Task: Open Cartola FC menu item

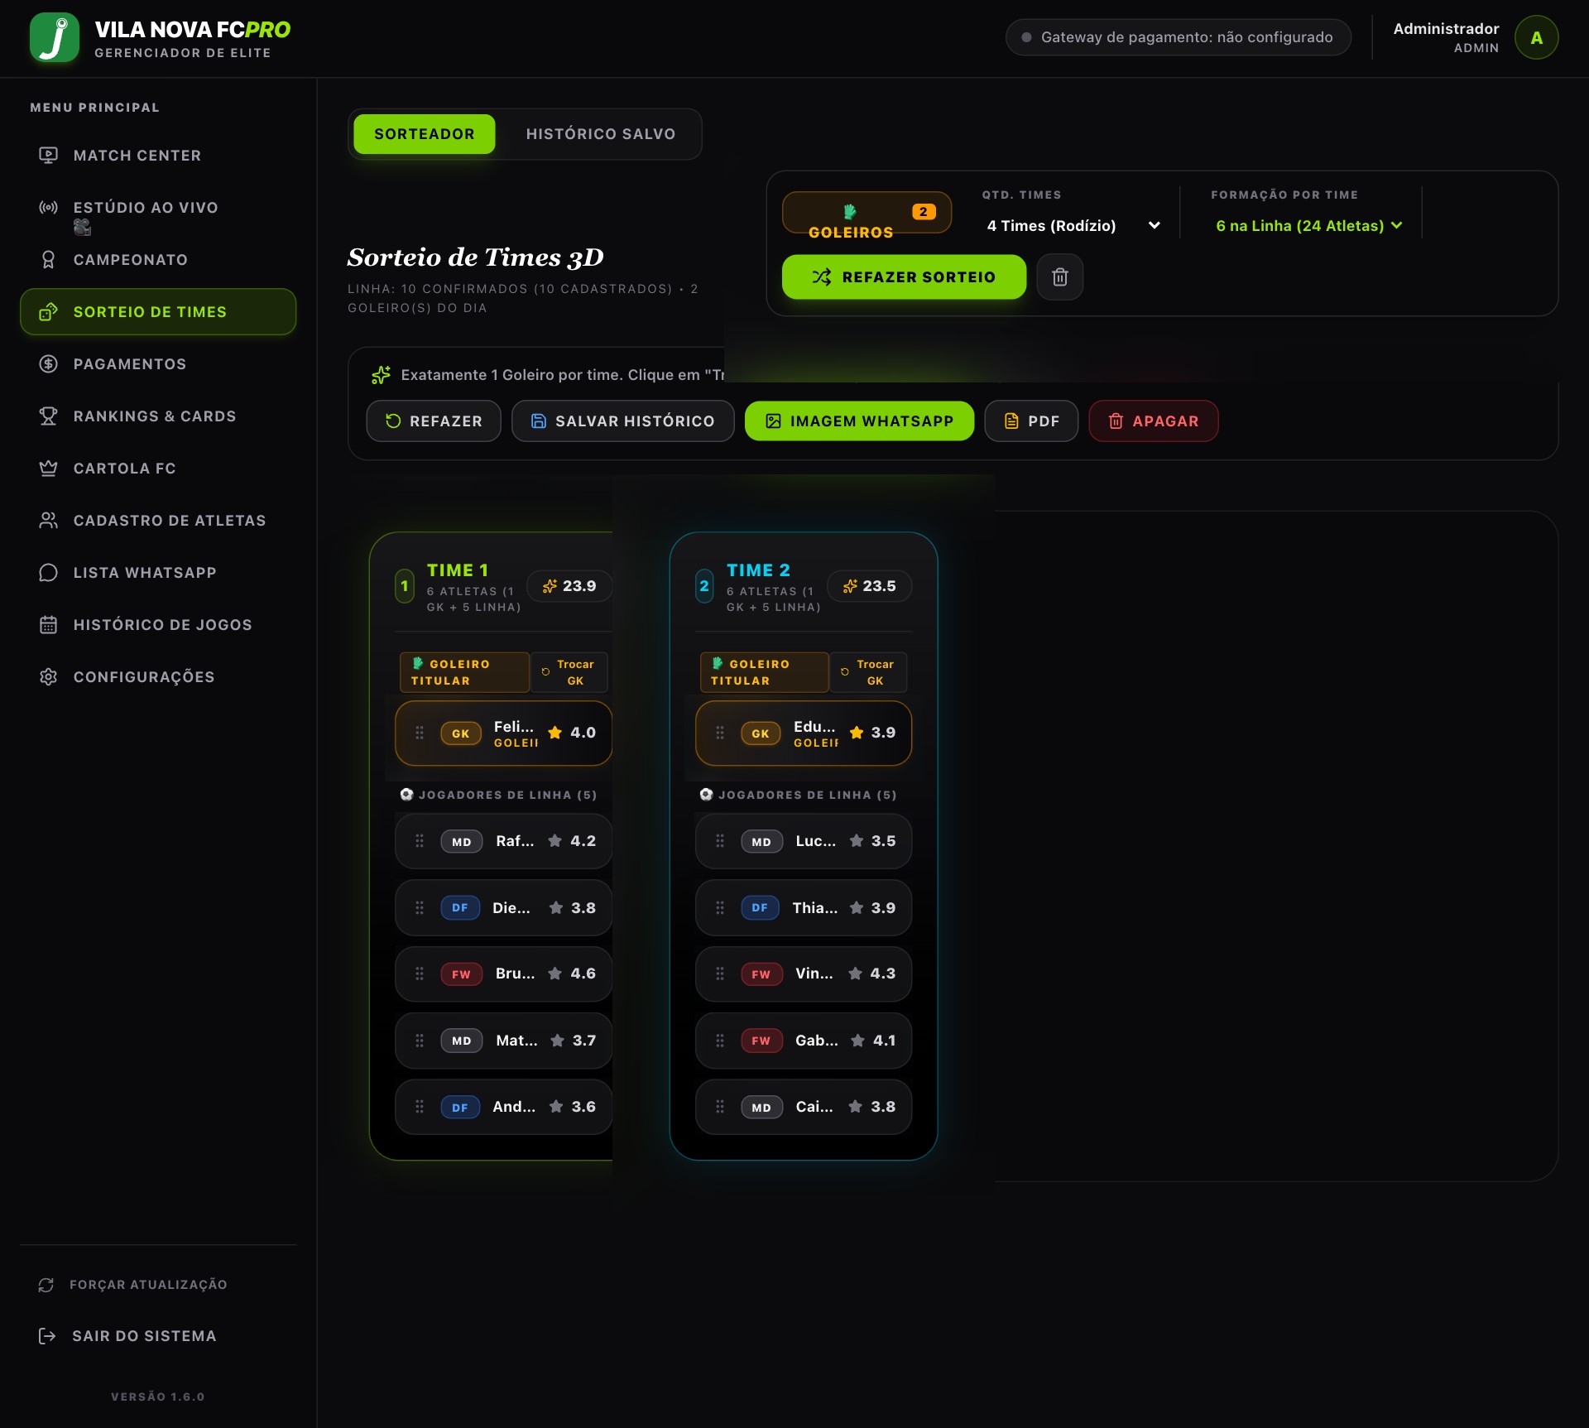Action: coord(158,469)
